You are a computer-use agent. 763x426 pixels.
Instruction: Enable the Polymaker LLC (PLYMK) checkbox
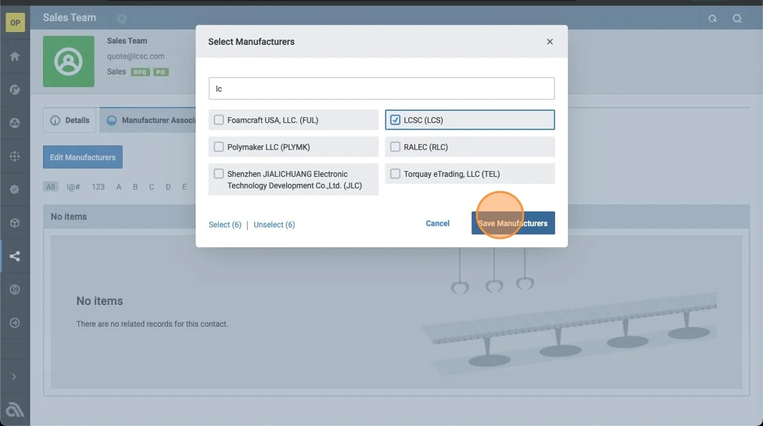coord(219,147)
